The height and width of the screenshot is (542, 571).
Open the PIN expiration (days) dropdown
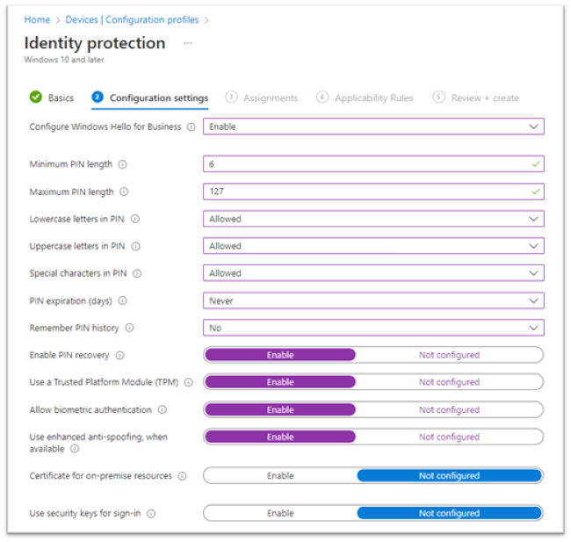click(x=372, y=300)
